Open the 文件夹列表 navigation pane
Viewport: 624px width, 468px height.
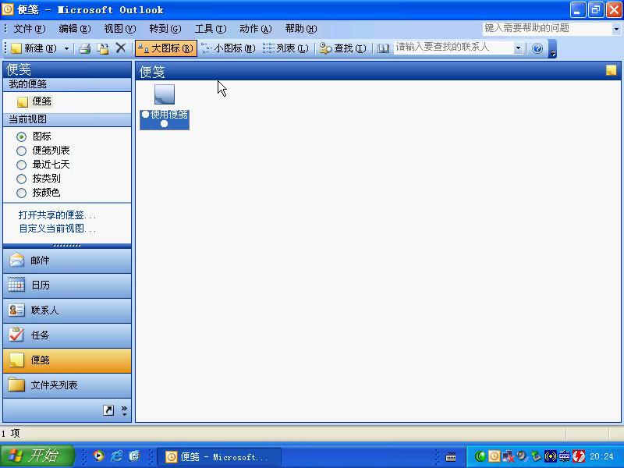67,385
